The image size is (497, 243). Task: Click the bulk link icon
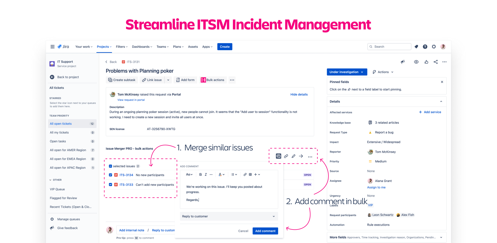(286, 156)
